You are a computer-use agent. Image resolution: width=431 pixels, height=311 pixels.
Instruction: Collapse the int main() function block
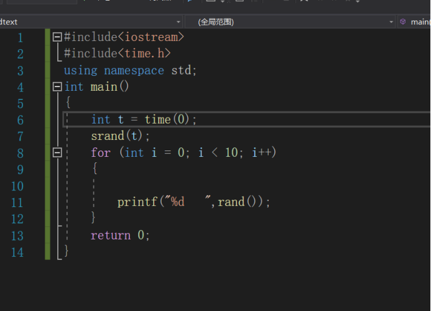tap(57, 87)
